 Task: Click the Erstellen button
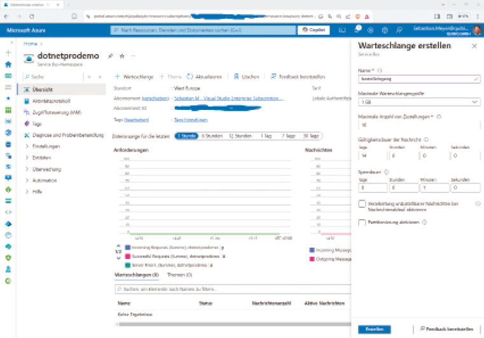(375, 329)
